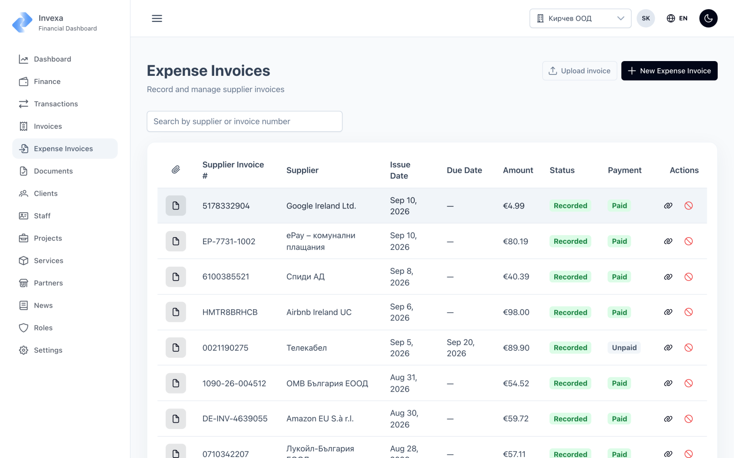734x458 pixels.
Task: Open News in sidebar
Action: pos(65,306)
